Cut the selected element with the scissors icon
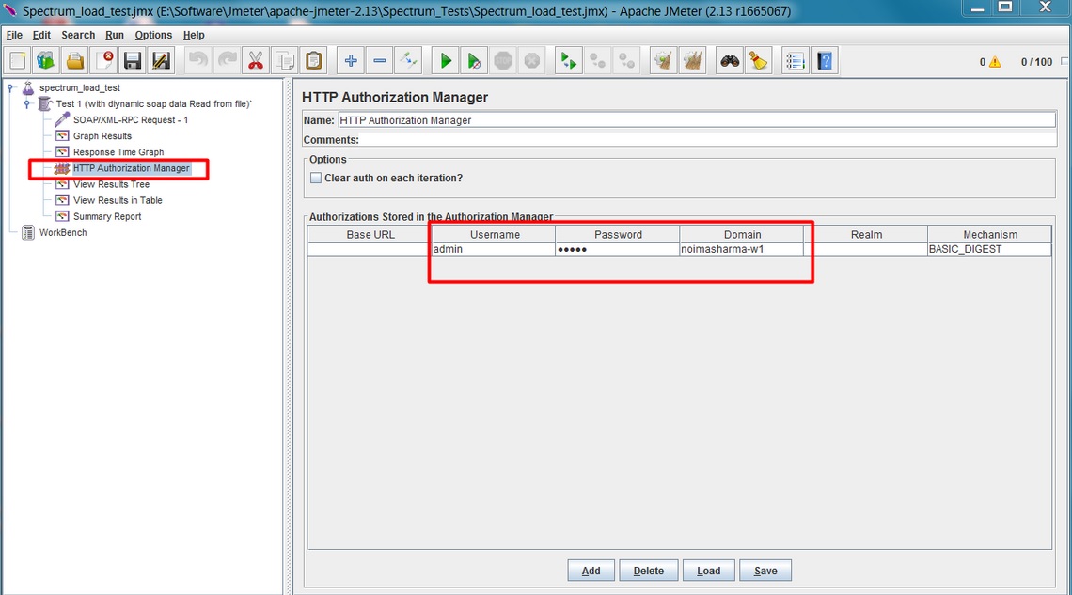Screen dimensions: 1072x595 [x=256, y=59]
